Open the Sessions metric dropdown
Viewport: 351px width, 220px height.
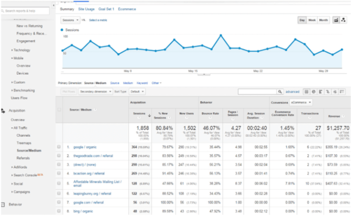70,20
